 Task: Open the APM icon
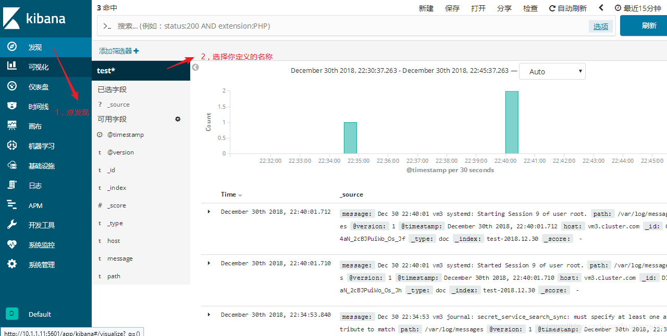tap(12, 205)
